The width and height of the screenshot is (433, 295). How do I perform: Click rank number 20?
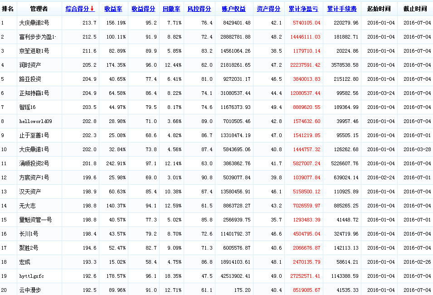4,290
